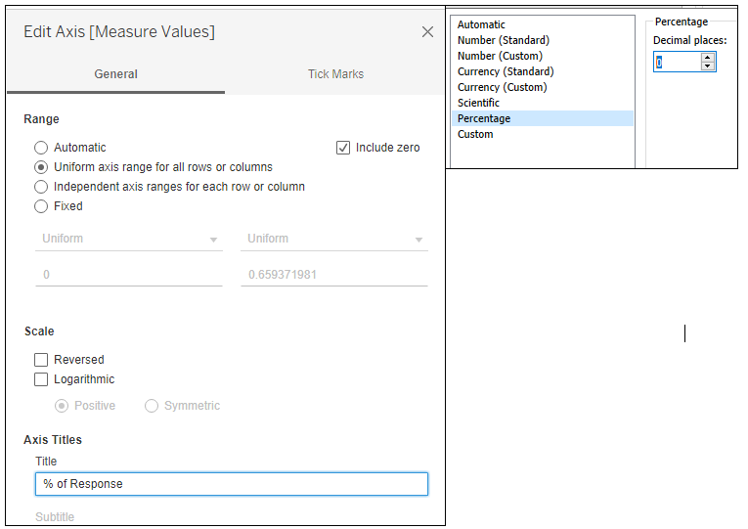748x529 pixels.
Task: Pick the Custom format option
Action: click(x=475, y=134)
